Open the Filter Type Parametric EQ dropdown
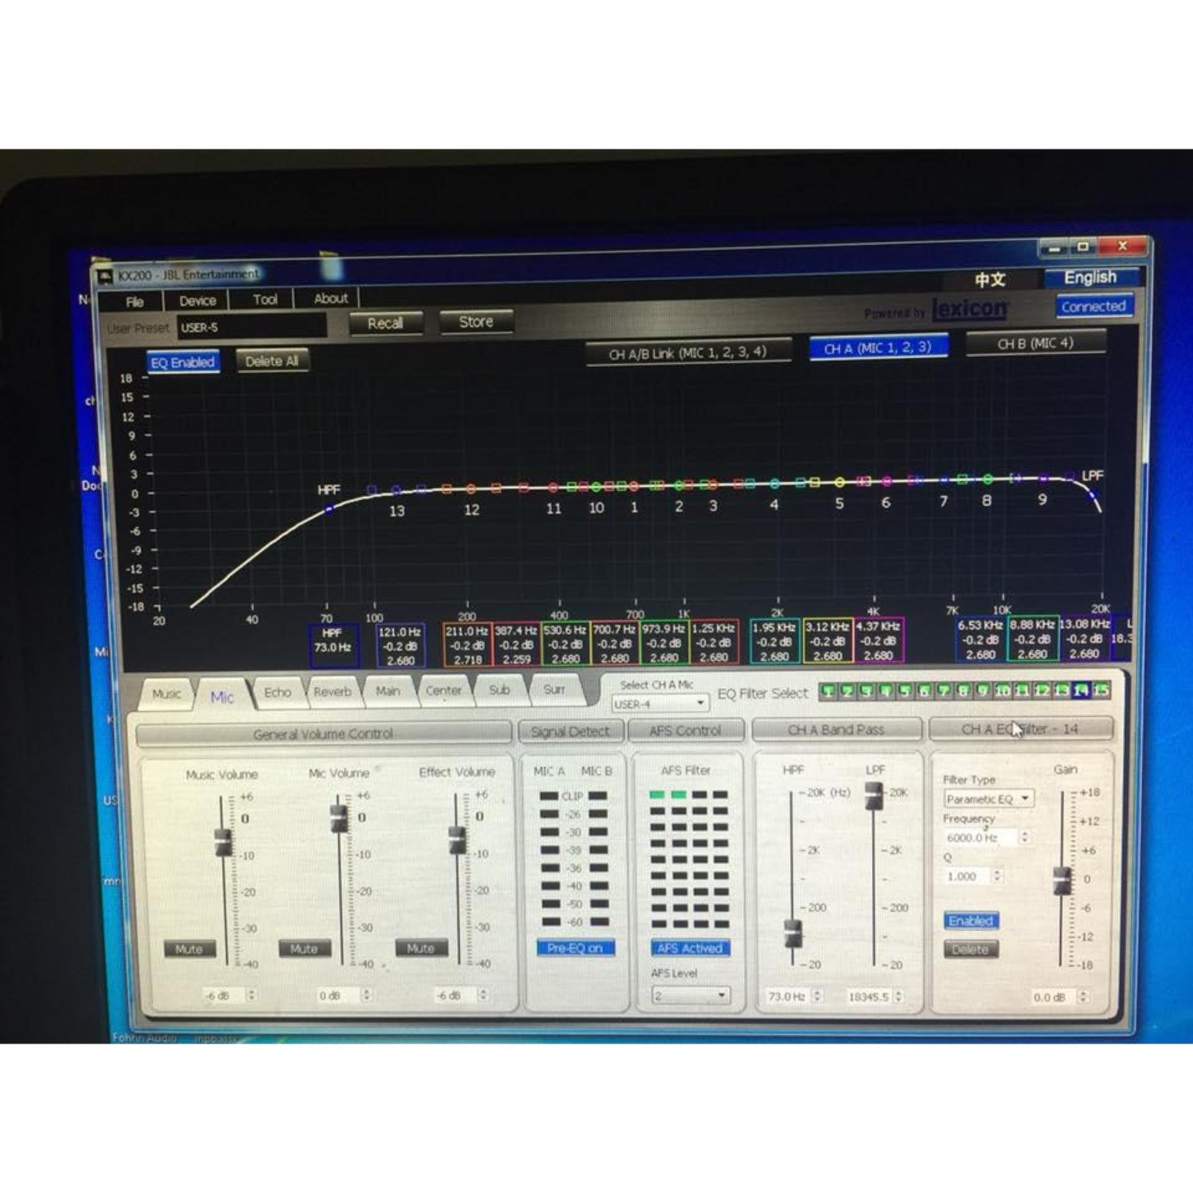This screenshot has height=1193, width=1193. [988, 798]
